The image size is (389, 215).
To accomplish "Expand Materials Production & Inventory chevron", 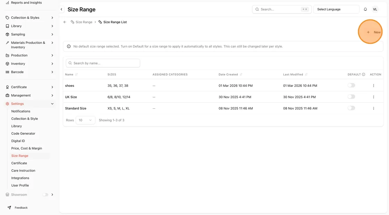I will [52, 43].
